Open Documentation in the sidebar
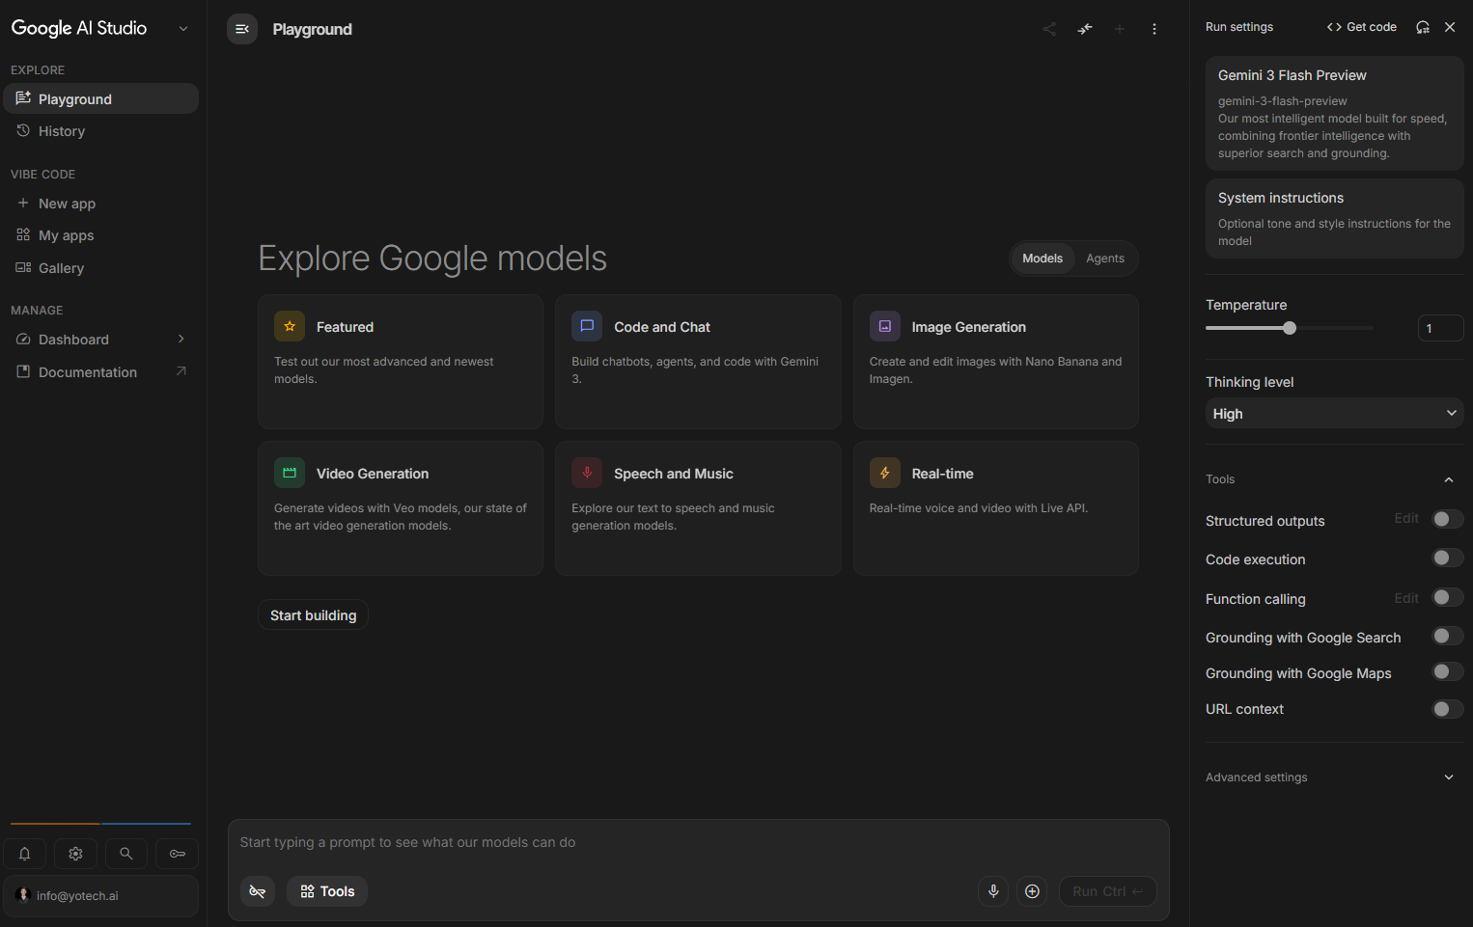This screenshot has height=927, width=1473. coord(101,372)
